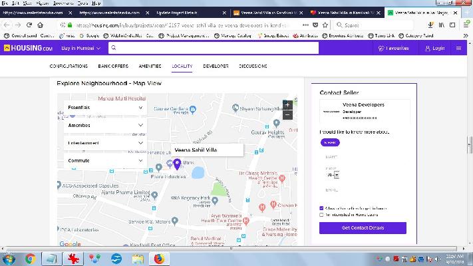This screenshot has height=266, width=473.
Task: Reload the current page
Action: pos(29,25)
